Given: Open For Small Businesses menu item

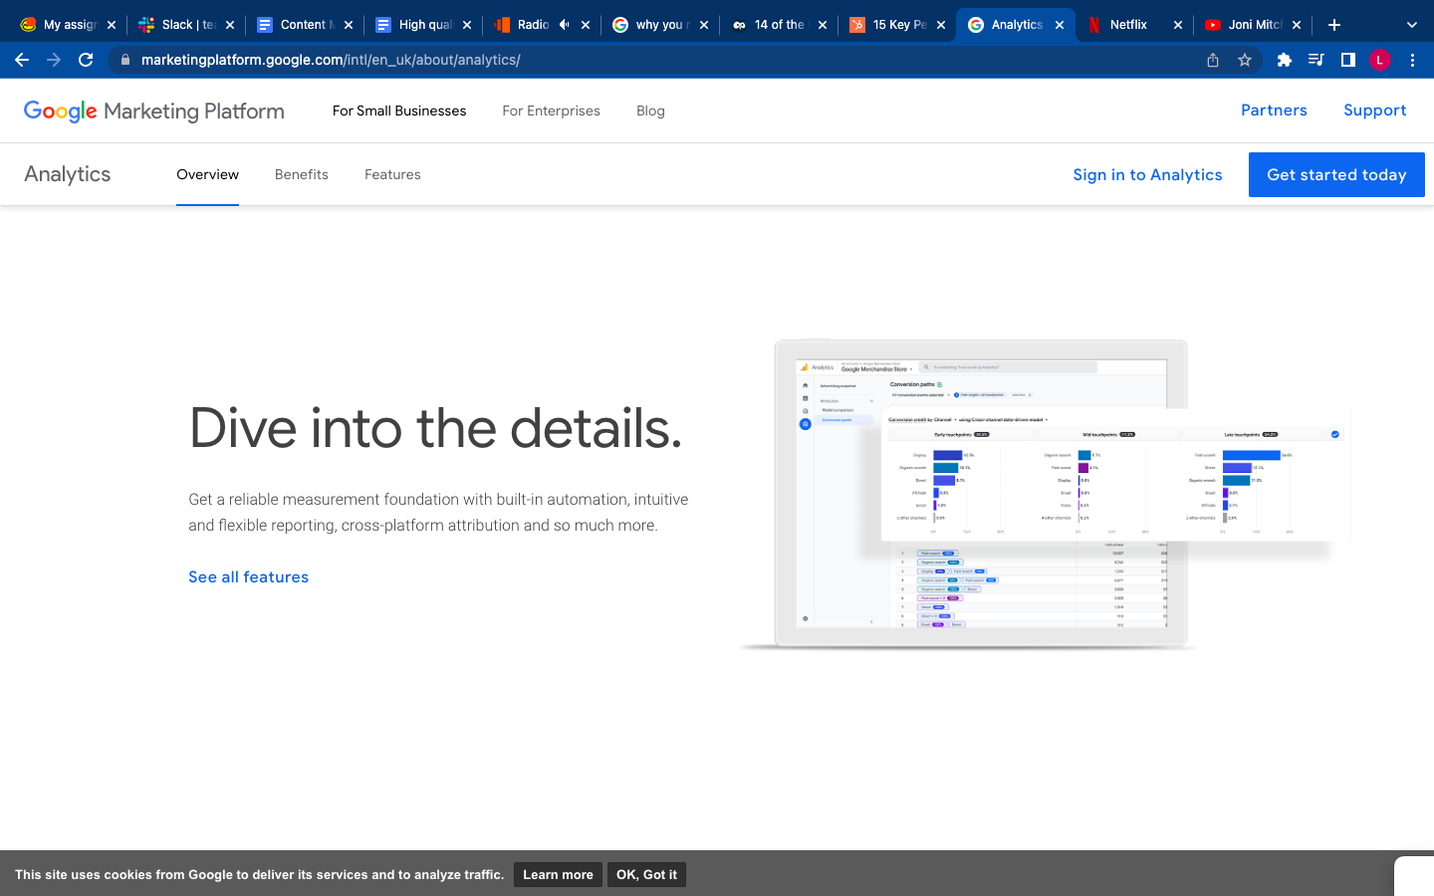Looking at the screenshot, I should [x=399, y=111].
